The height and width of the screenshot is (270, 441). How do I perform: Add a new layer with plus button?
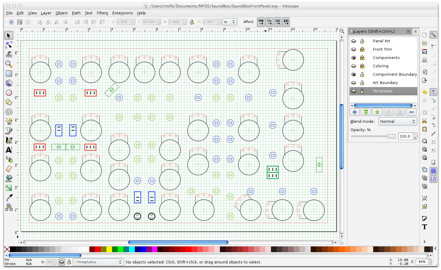coord(355,112)
